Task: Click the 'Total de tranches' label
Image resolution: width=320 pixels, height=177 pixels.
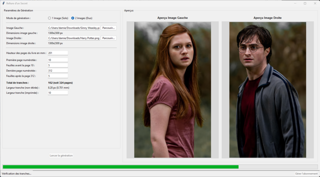Action: coord(18,83)
